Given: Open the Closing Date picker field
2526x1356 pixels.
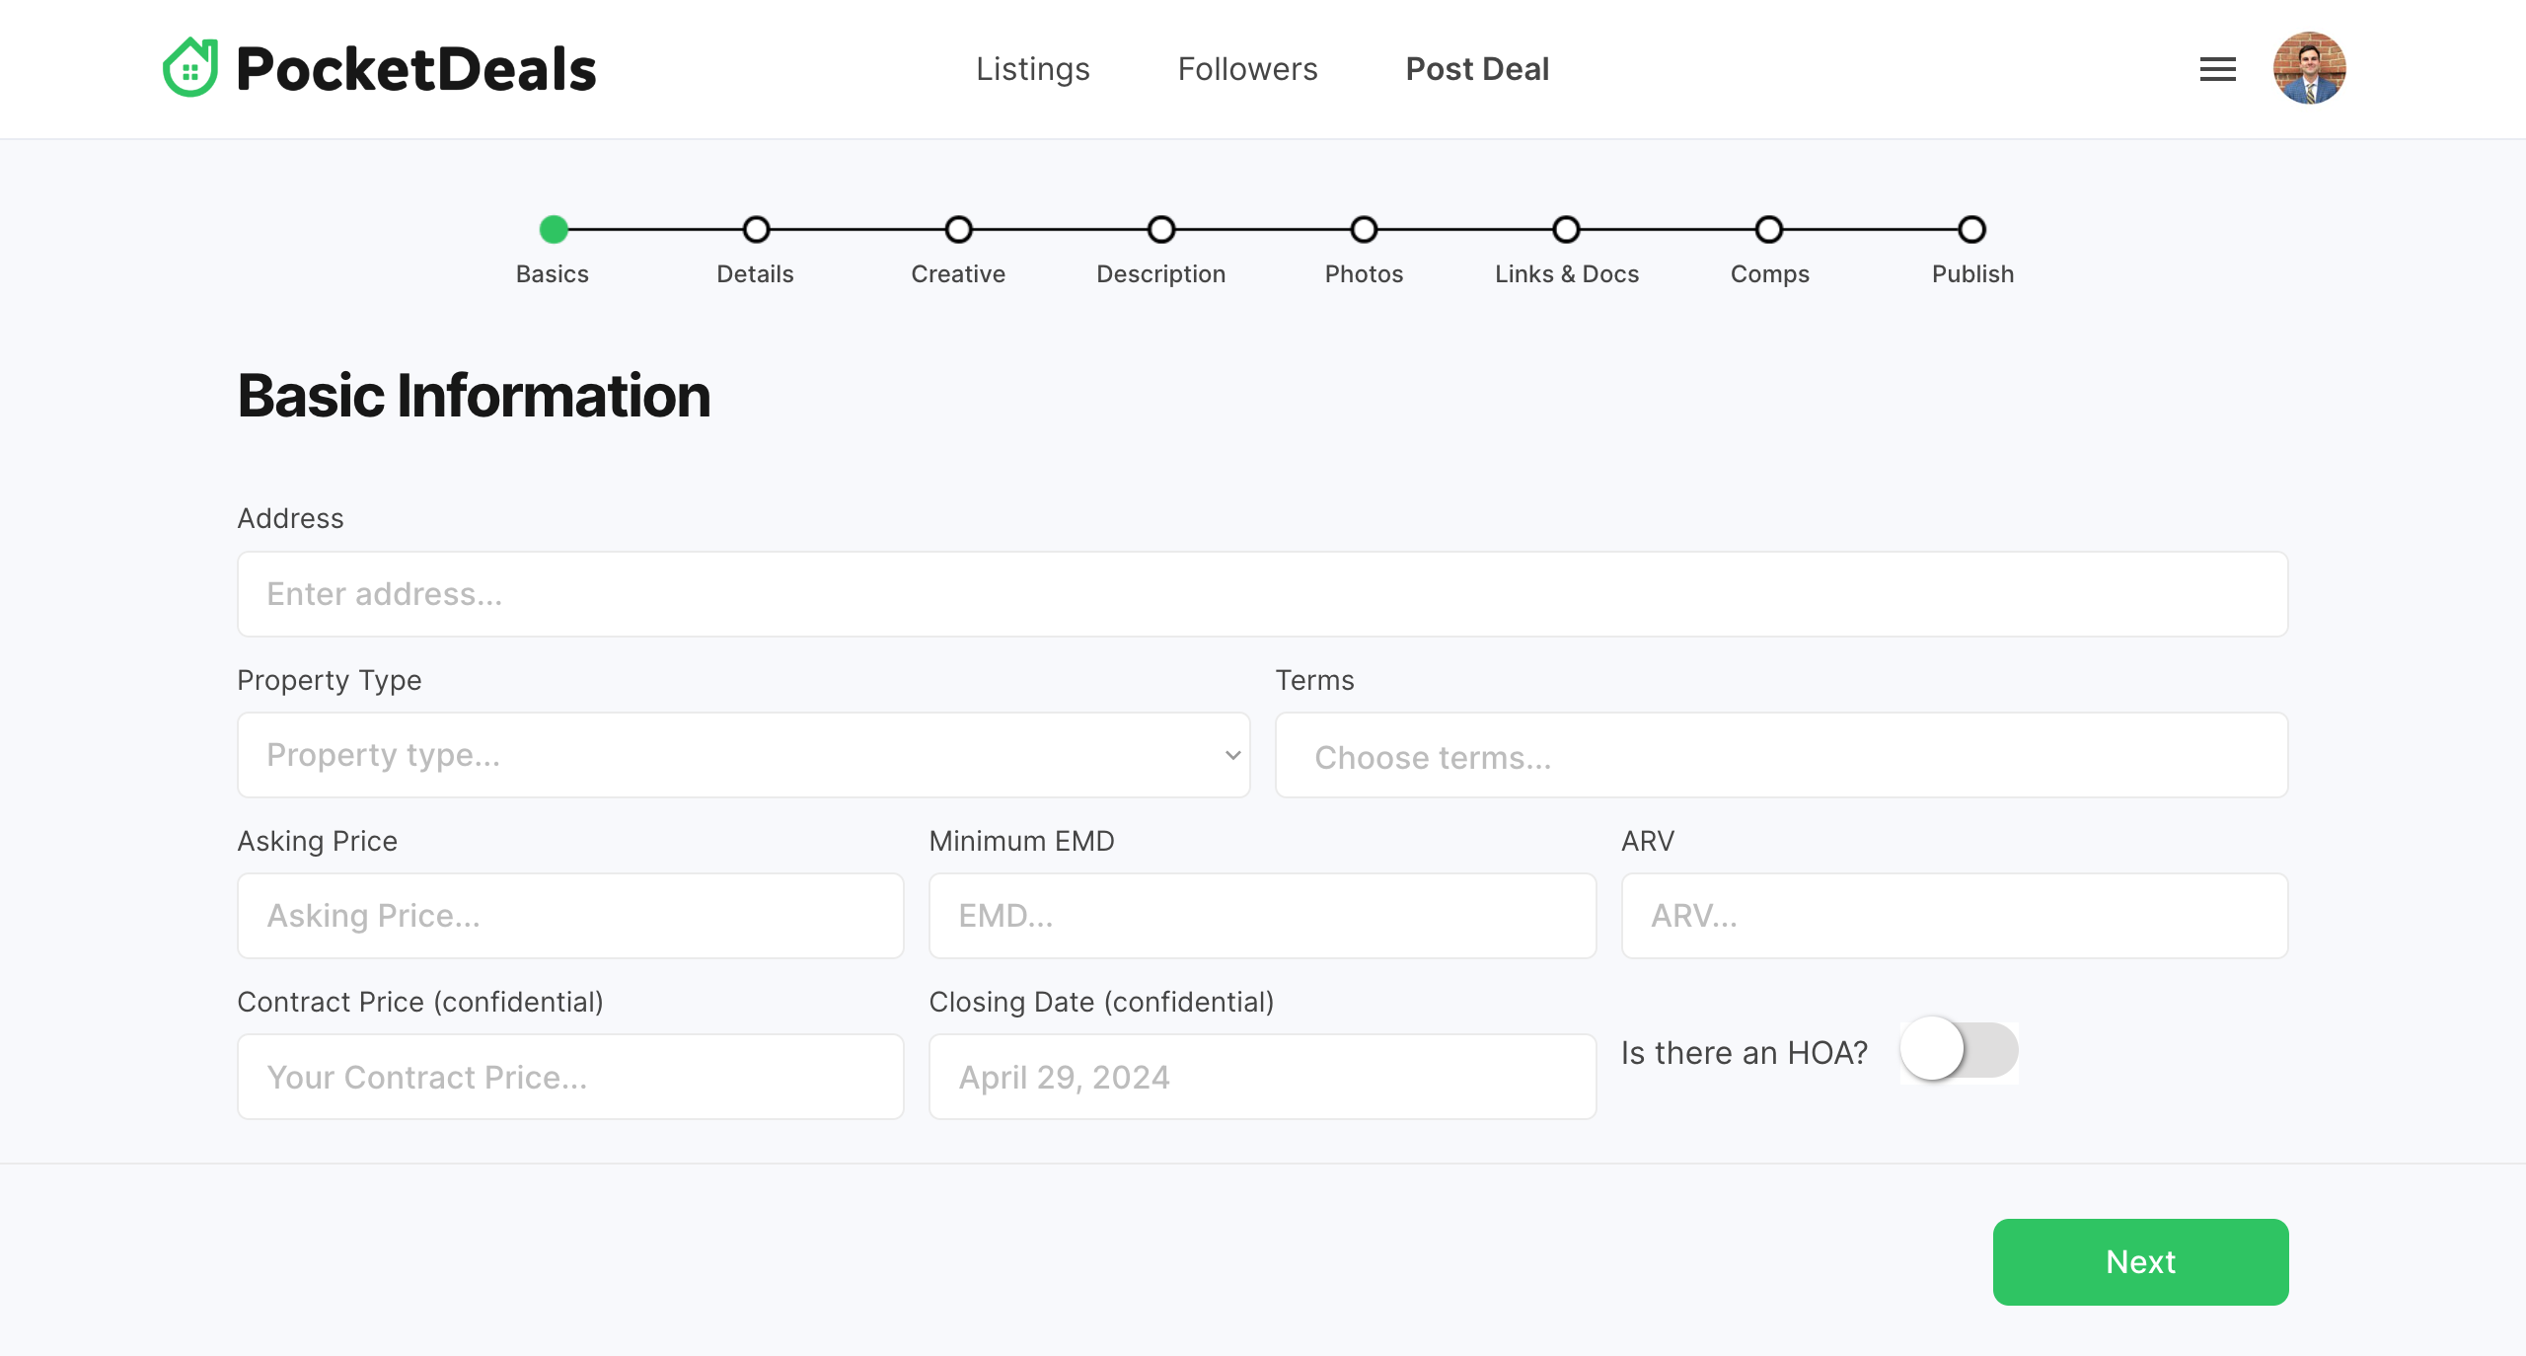Looking at the screenshot, I should coord(1262,1077).
